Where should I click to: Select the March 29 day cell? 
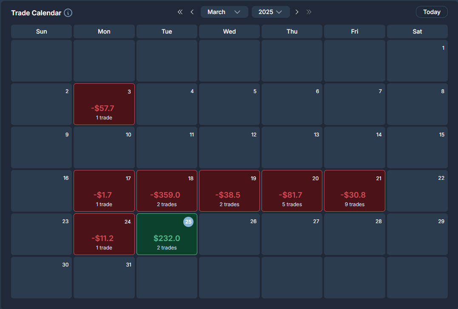(417, 234)
